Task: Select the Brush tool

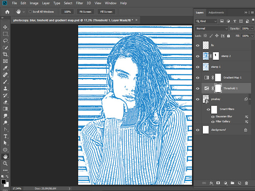Action: 5,82
